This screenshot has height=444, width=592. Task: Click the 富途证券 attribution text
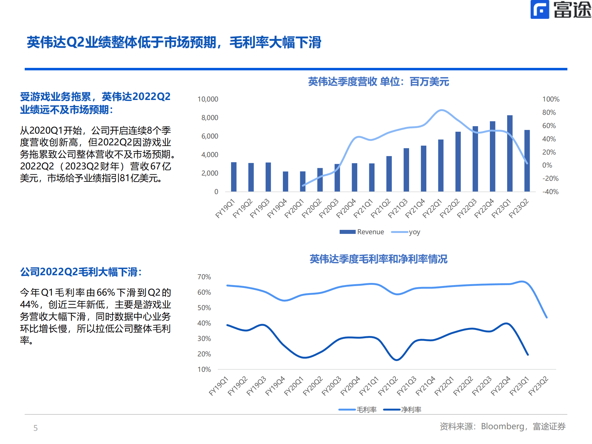(550, 425)
